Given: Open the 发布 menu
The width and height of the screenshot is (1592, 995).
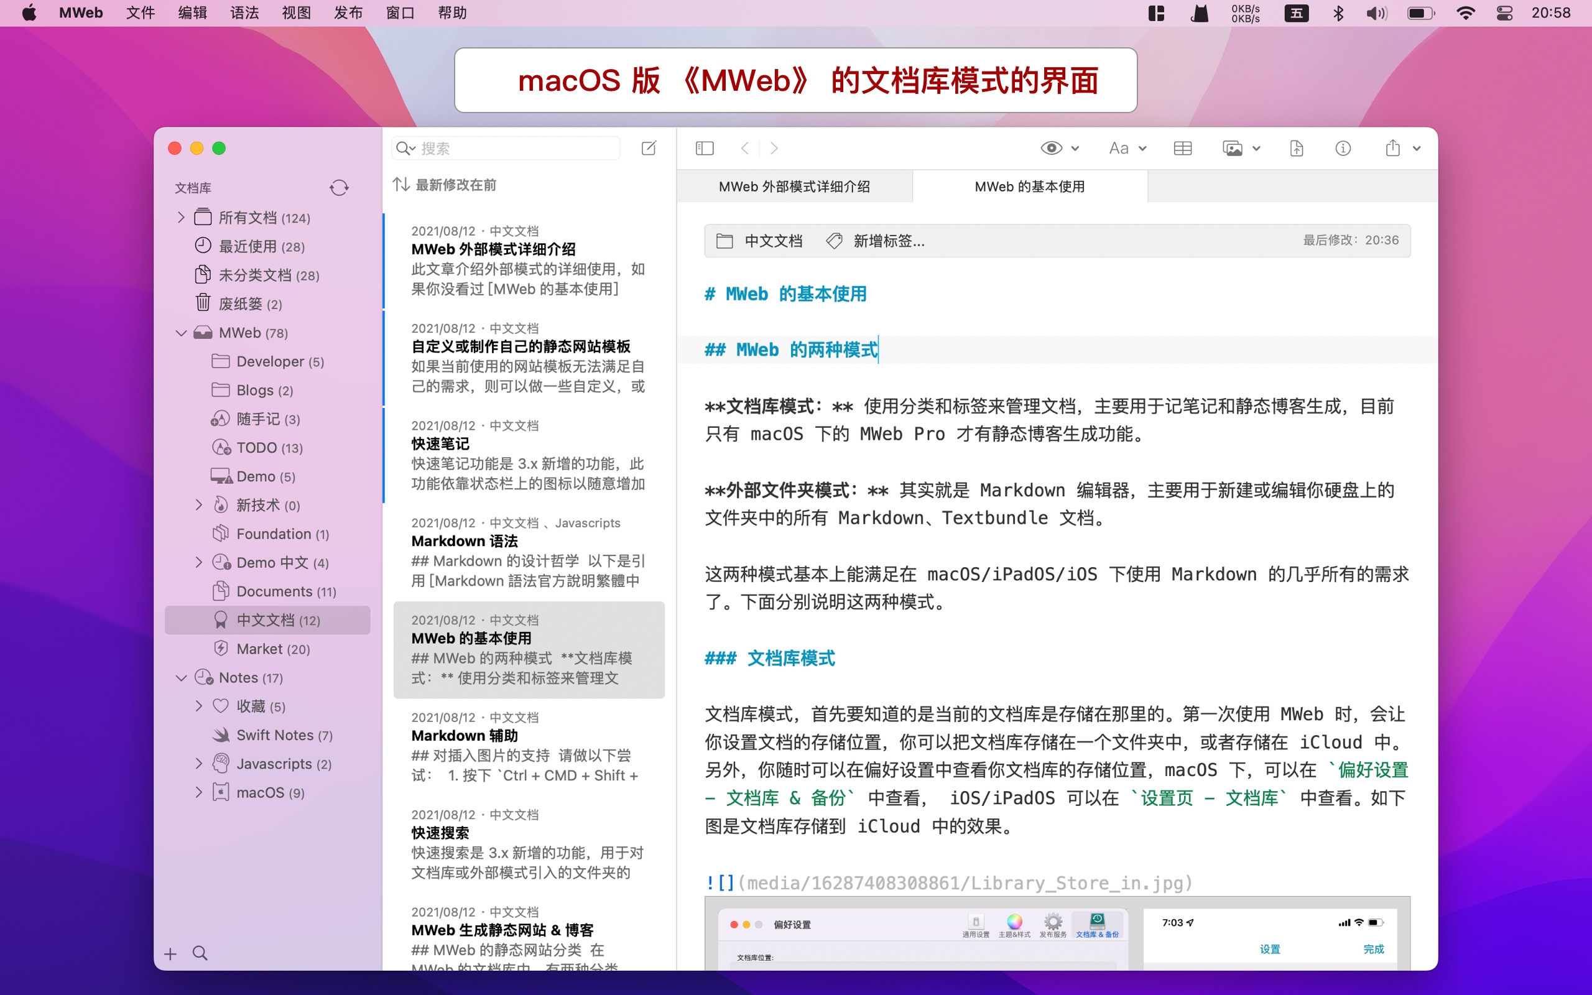Looking at the screenshot, I should click(348, 13).
